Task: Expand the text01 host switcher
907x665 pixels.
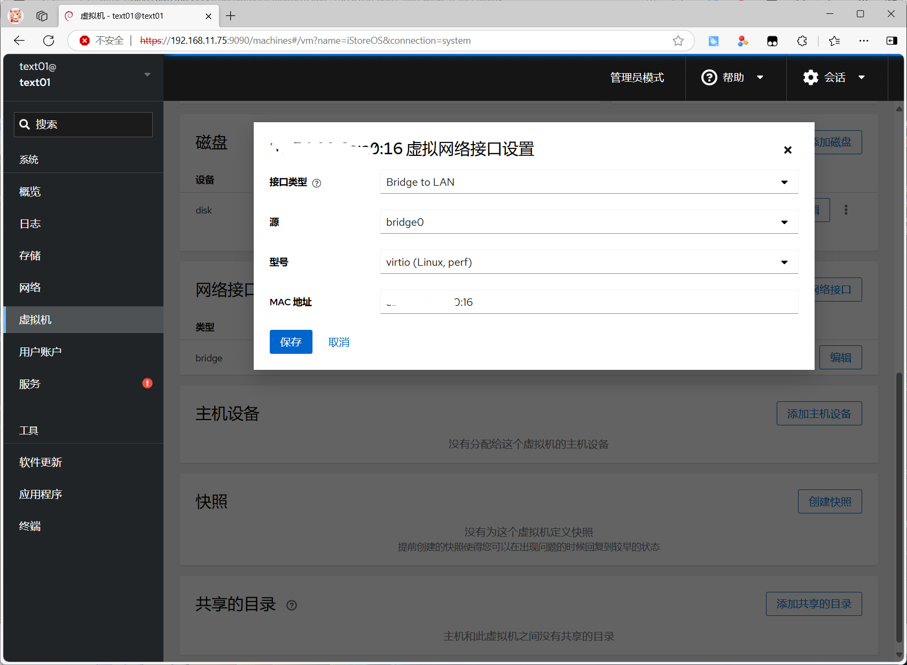Action: [147, 74]
